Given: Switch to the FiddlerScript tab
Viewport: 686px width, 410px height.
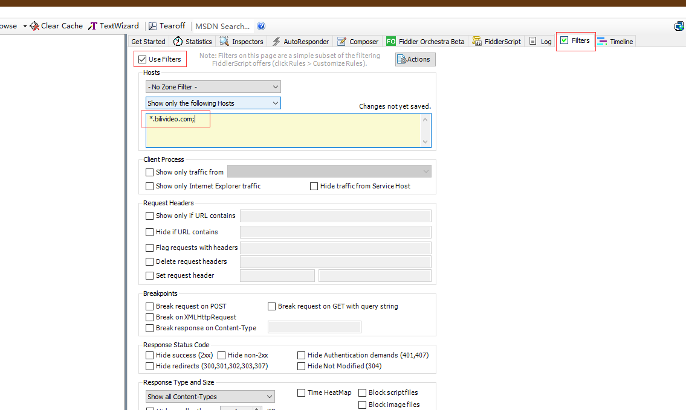Looking at the screenshot, I should 497,42.
